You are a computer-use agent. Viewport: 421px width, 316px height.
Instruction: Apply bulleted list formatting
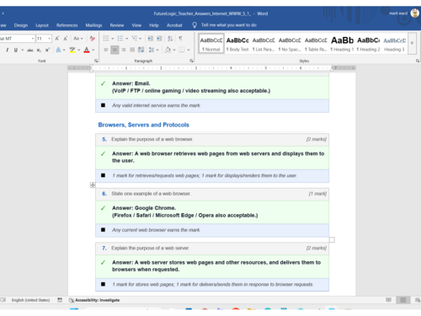pyautogui.click(x=106, y=39)
